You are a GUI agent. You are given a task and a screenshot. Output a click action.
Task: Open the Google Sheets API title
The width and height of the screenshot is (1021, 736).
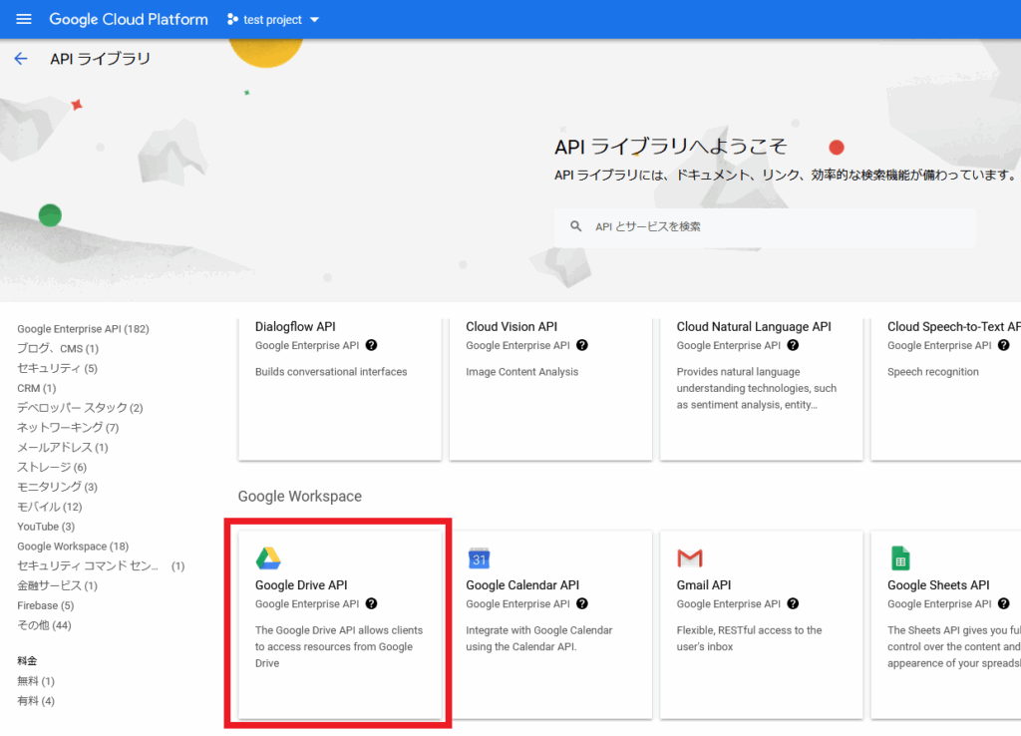[x=937, y=584]
